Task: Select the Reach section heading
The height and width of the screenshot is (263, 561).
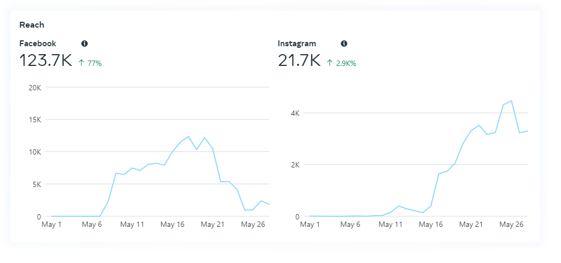Action: pos(31,25)
